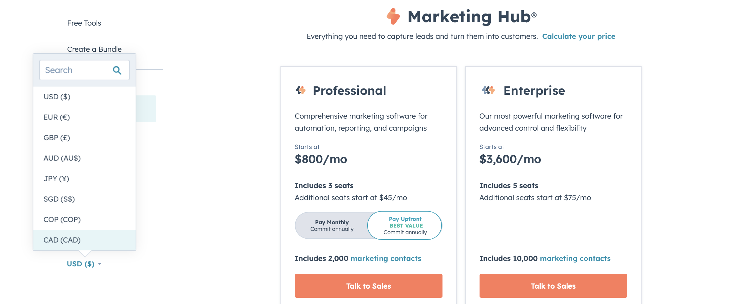Open the Free Tools sidebar item
The width and height of the screenshot is (741, 304).
coord(84,23)
